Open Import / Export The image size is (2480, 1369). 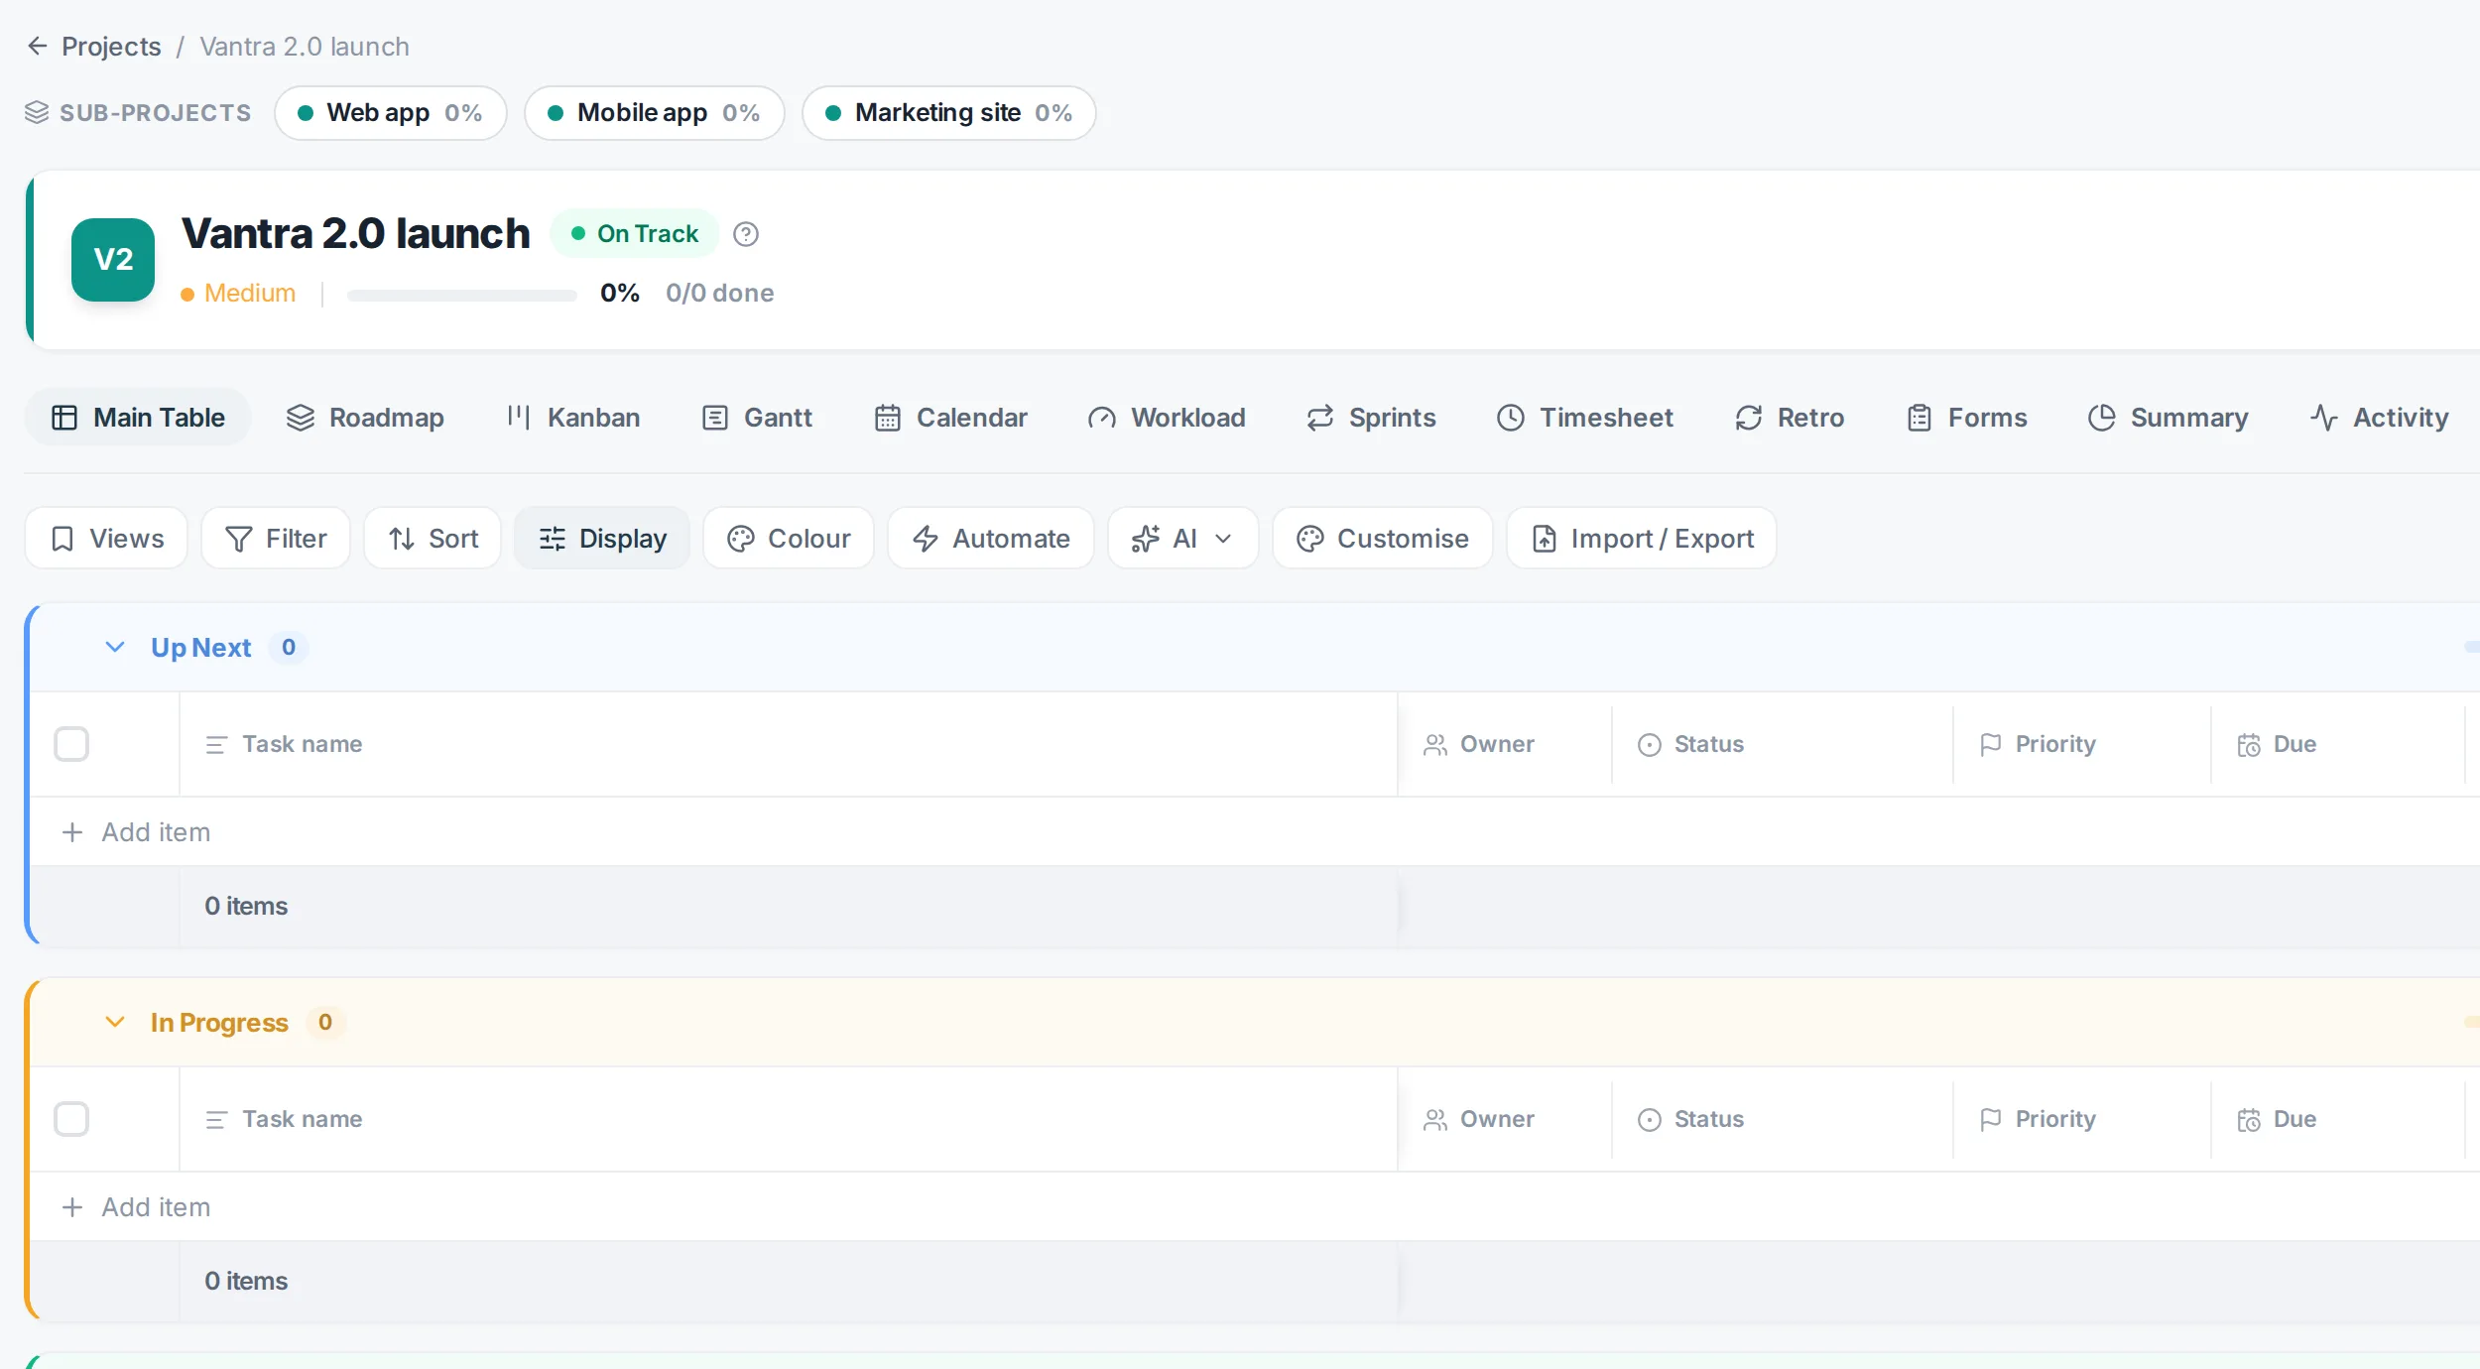(1642, 538)
